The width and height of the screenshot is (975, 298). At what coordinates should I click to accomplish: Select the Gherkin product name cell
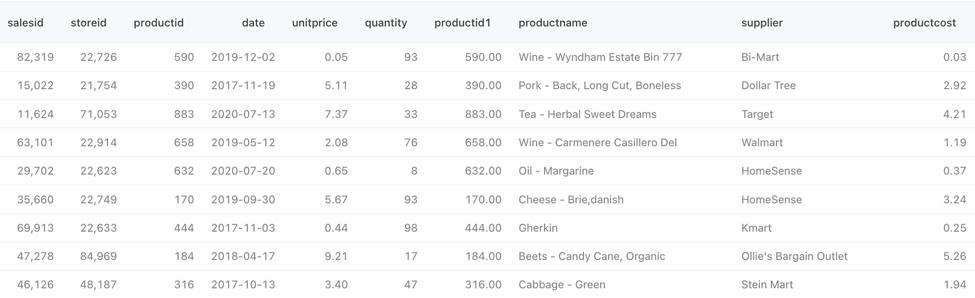coord(538,228)
